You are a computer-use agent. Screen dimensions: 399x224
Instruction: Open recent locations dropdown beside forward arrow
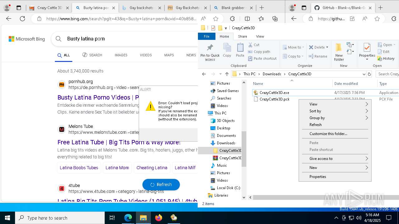tap(220, 74)
